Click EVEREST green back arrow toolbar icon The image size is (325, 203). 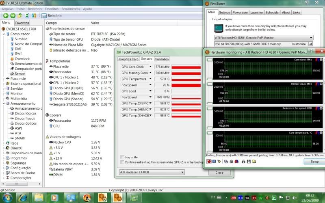pos(6,15)
